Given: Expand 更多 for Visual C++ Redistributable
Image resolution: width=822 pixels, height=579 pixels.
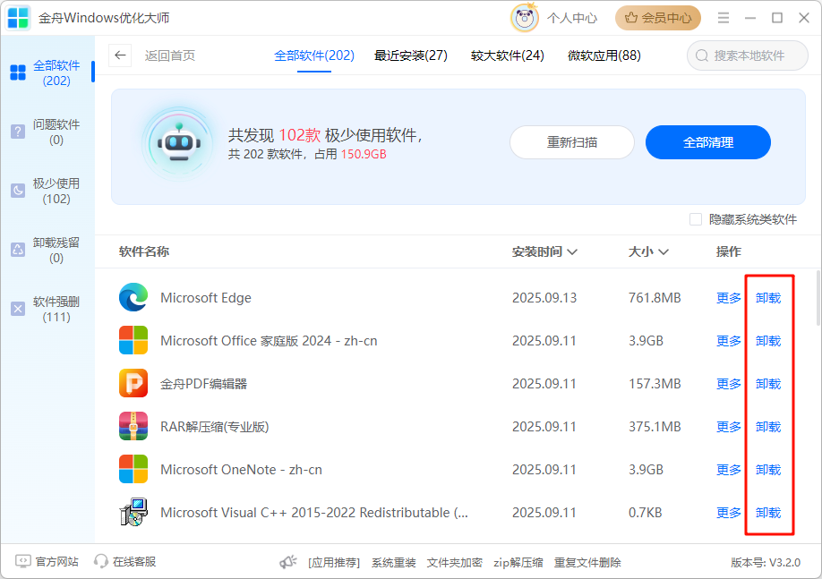Looking at the screenshot, I should point(729,513).
